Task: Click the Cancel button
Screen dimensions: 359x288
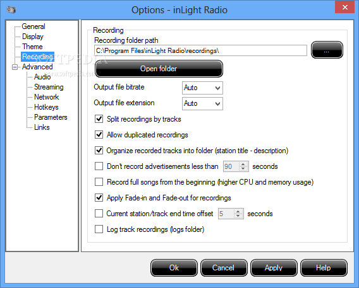Action: [x=224, y=268]
